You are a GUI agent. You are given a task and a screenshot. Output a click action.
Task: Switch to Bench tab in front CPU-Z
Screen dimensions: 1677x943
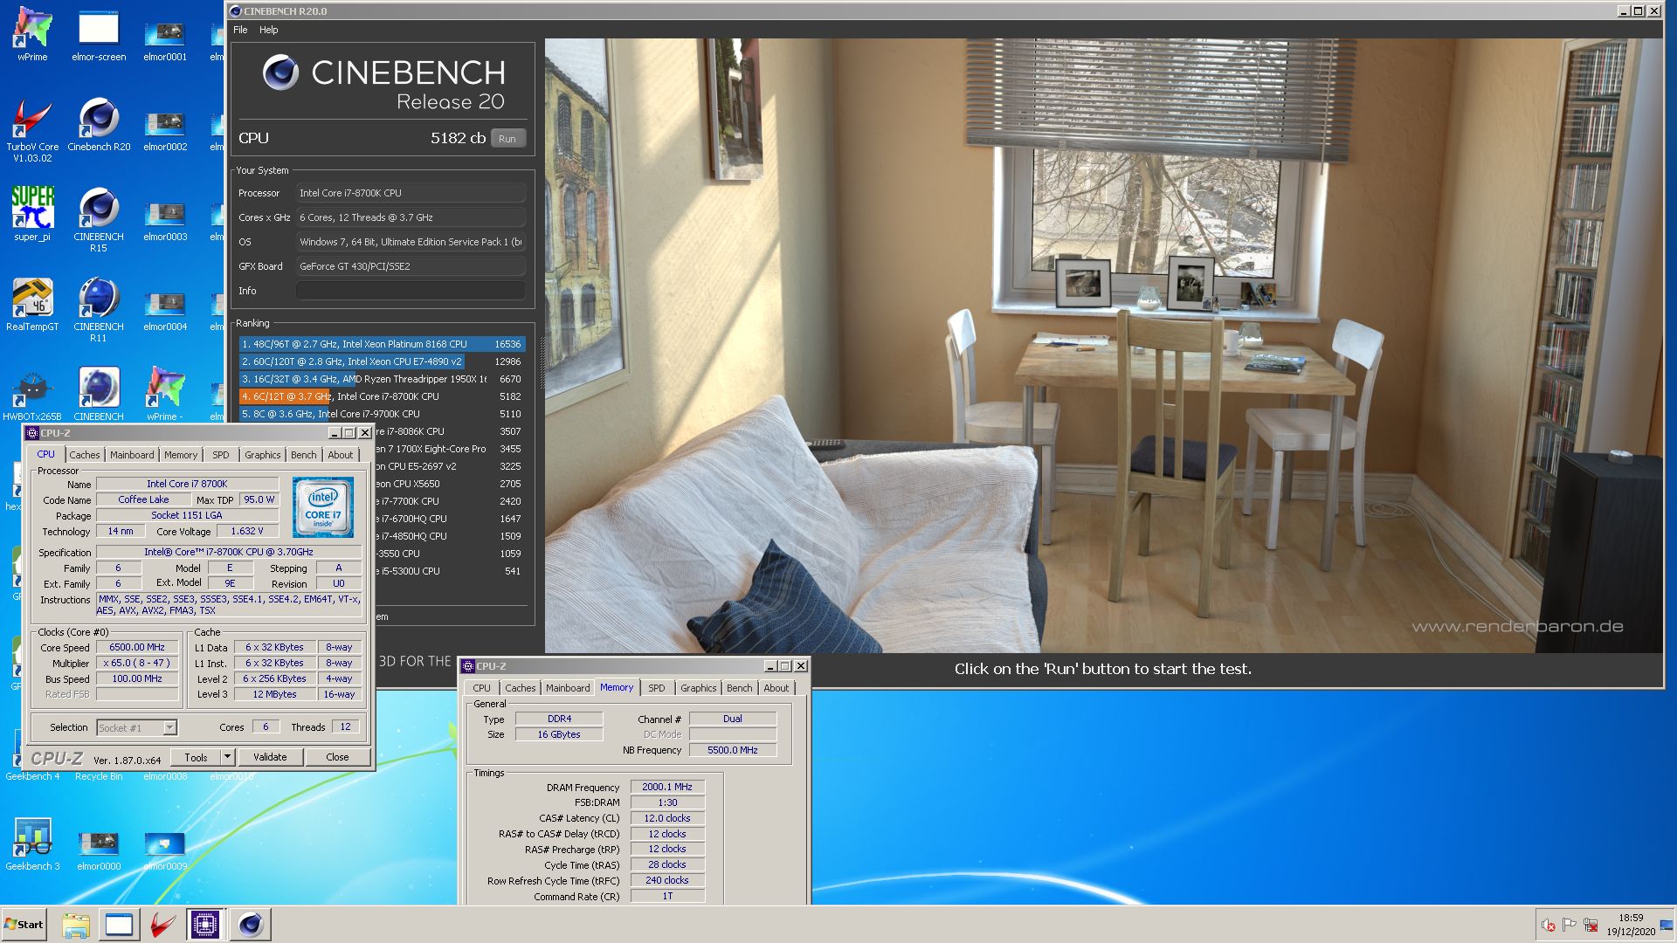tap(304, 455)
